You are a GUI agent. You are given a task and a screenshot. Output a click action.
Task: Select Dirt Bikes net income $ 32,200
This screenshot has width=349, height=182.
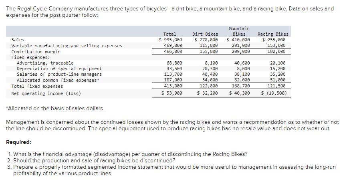pyautogui.click(x=208, y=93)
